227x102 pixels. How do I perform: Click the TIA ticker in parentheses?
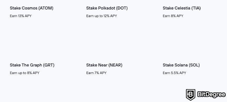196,8
